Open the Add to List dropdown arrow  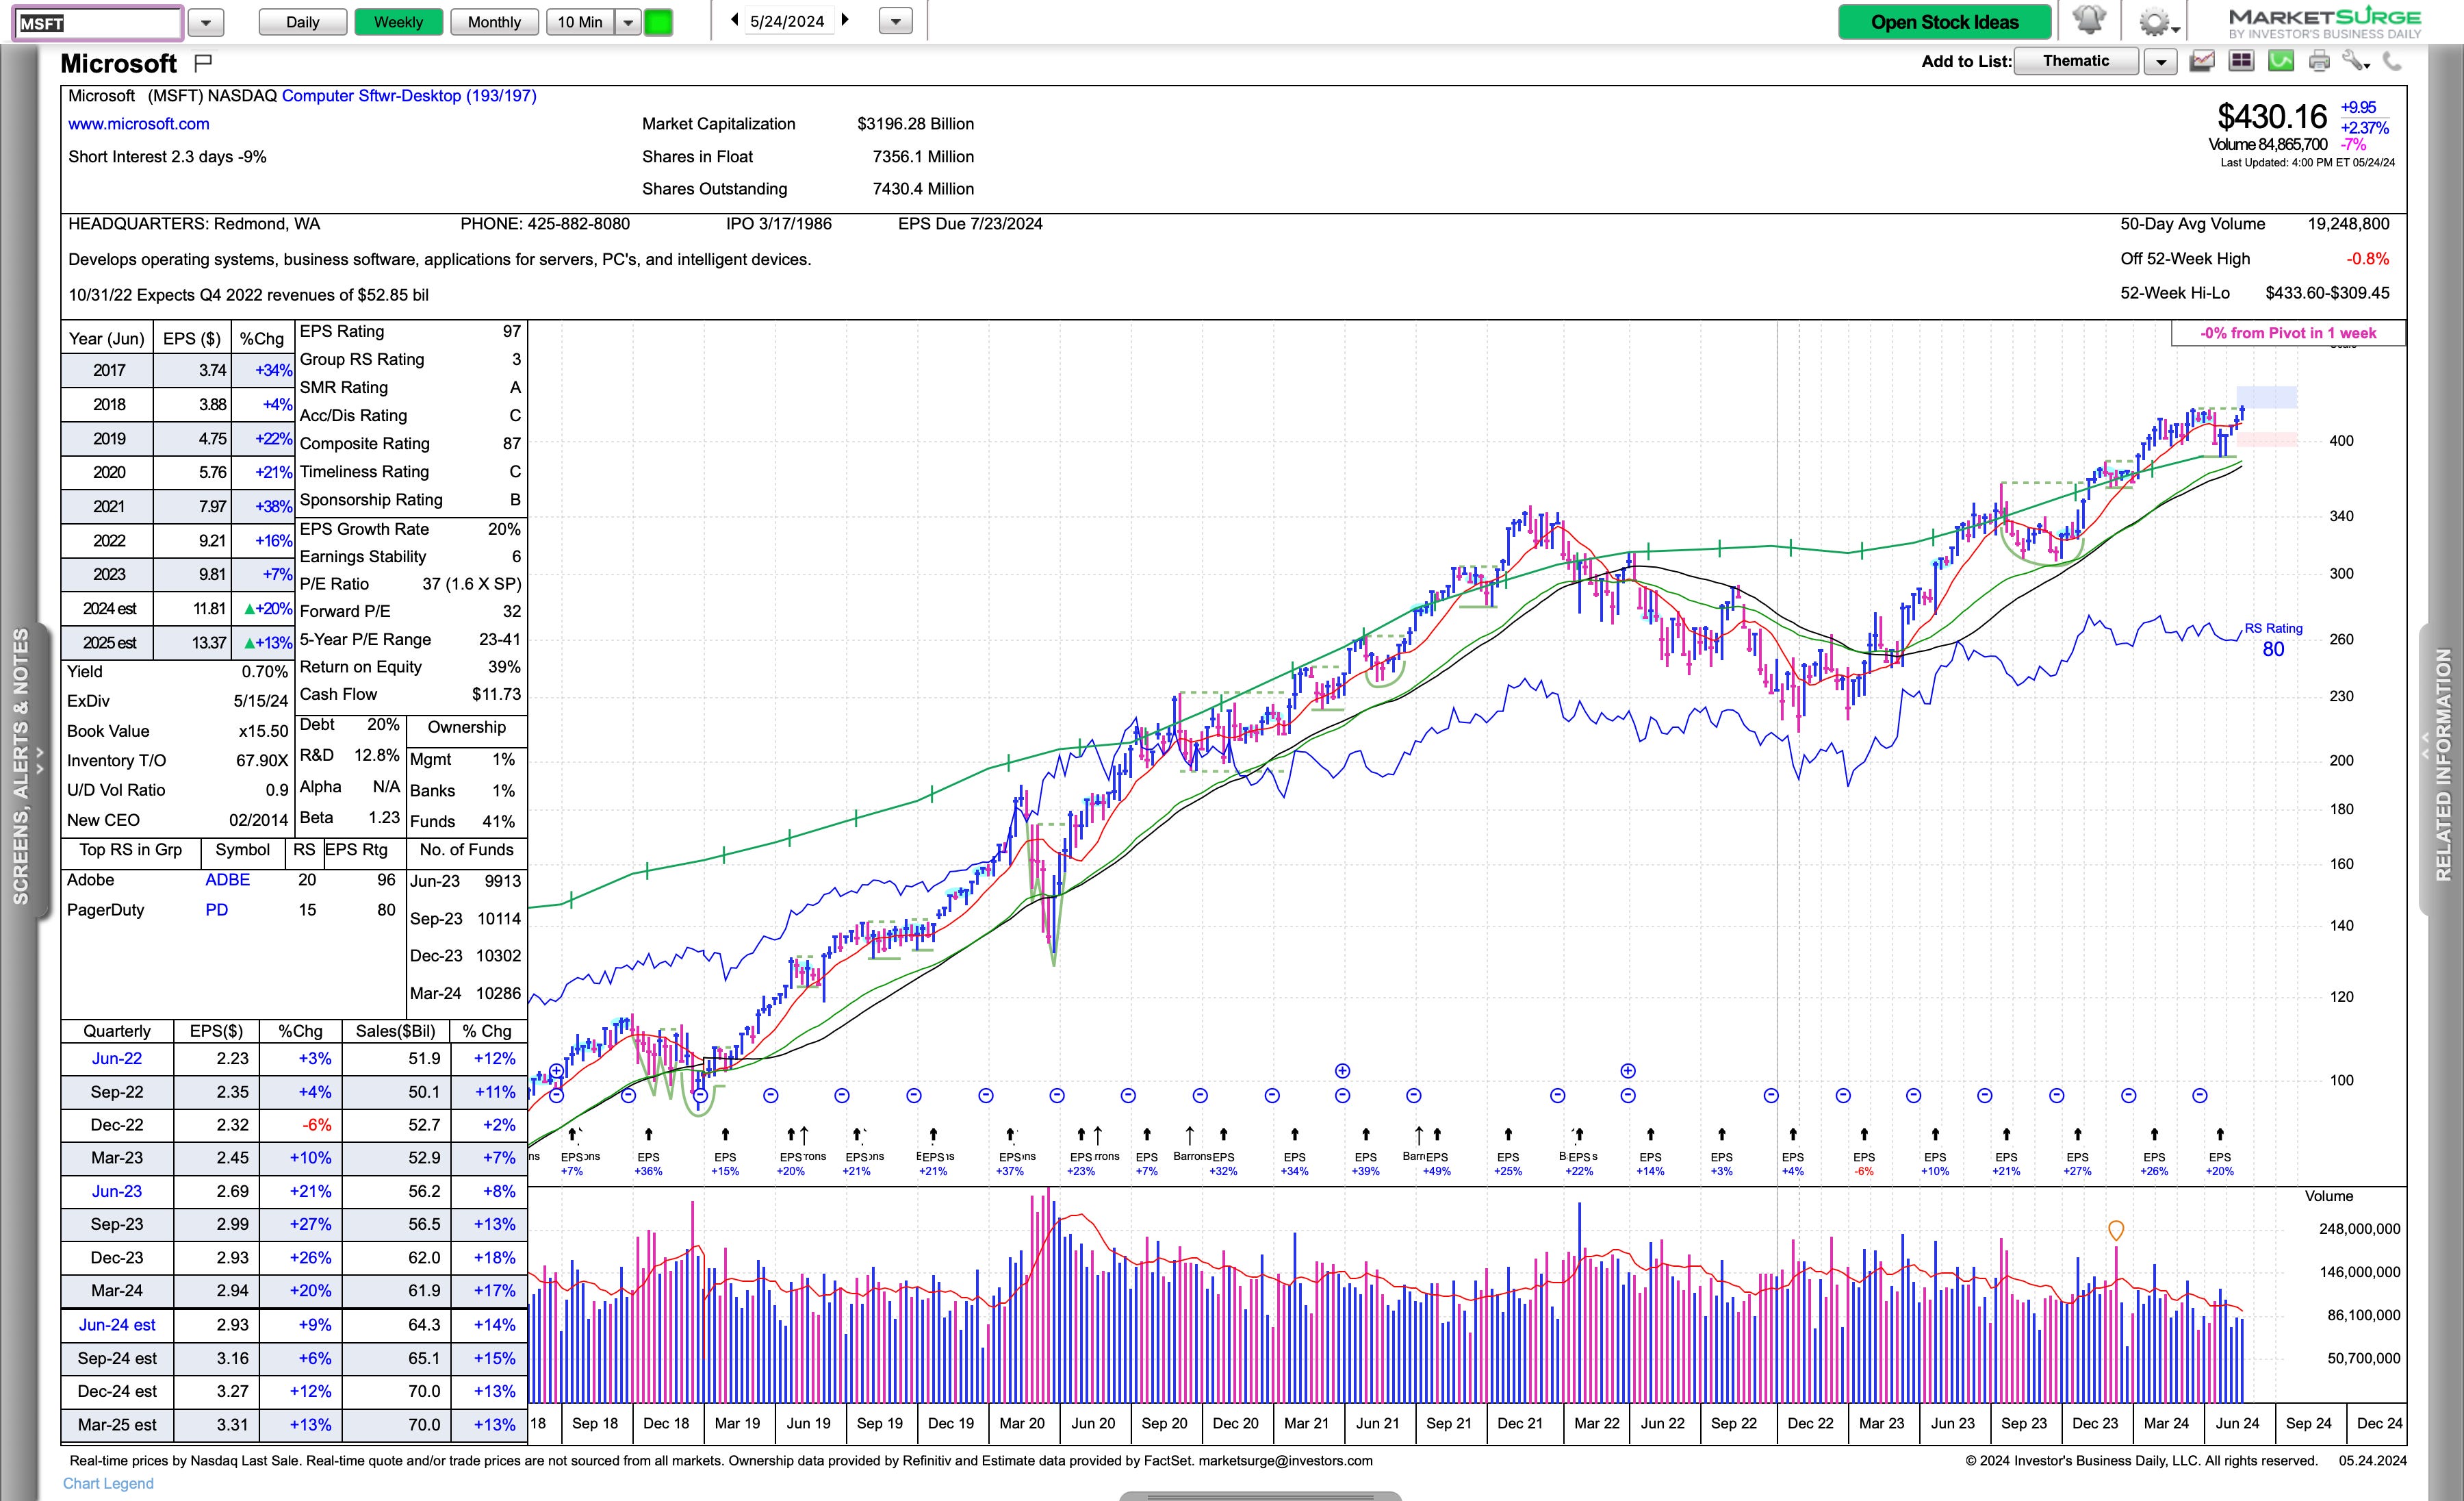(2161, 62)
